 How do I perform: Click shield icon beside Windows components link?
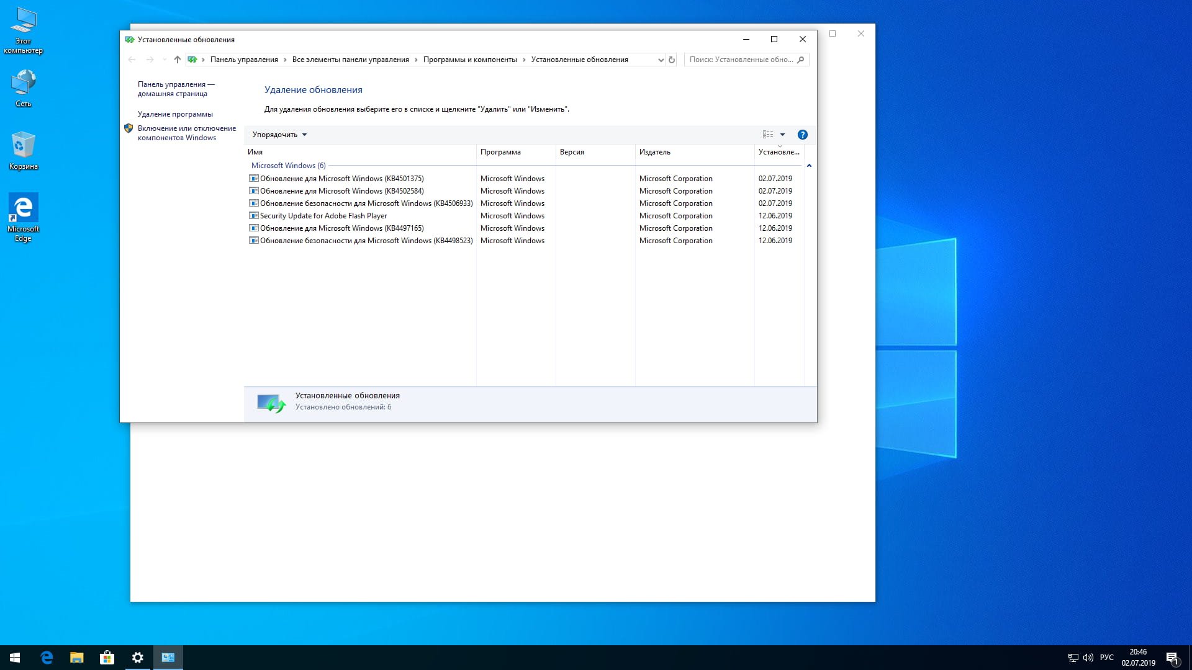point(129,128)
